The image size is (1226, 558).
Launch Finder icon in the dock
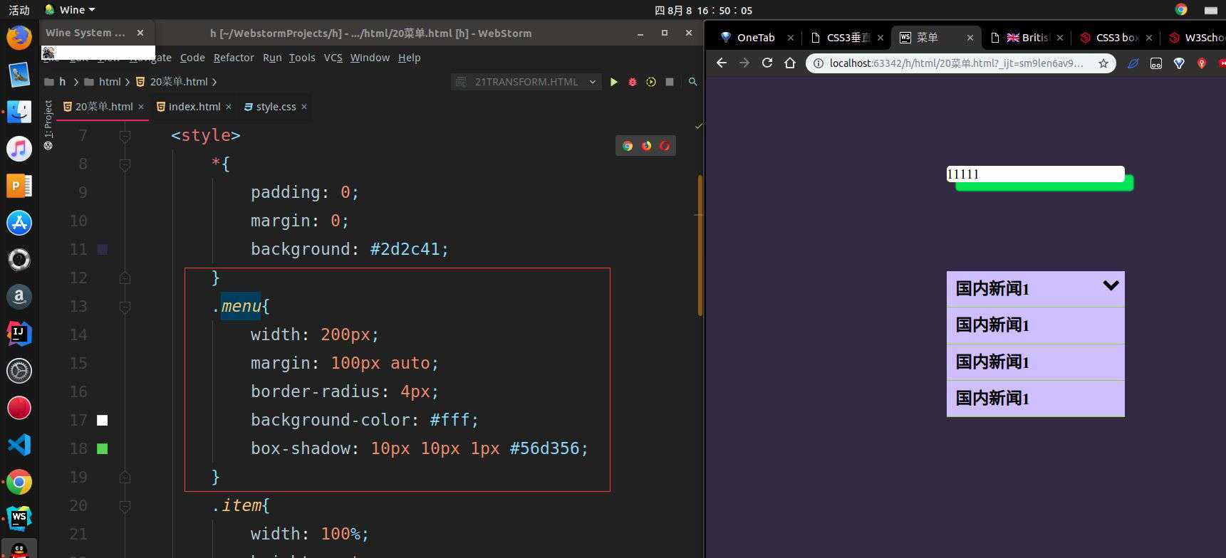[19, 112]
